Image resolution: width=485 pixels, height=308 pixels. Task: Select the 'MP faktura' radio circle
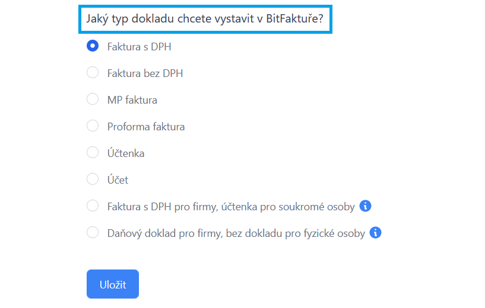click(93, 100)
